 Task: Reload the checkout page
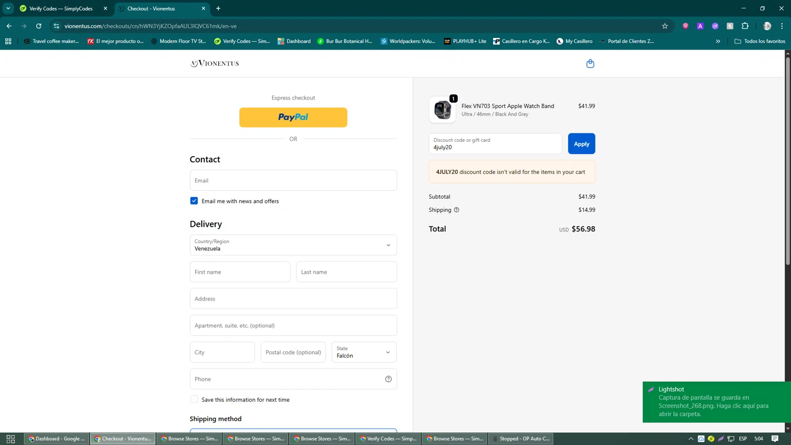click(x=38, y=26)
